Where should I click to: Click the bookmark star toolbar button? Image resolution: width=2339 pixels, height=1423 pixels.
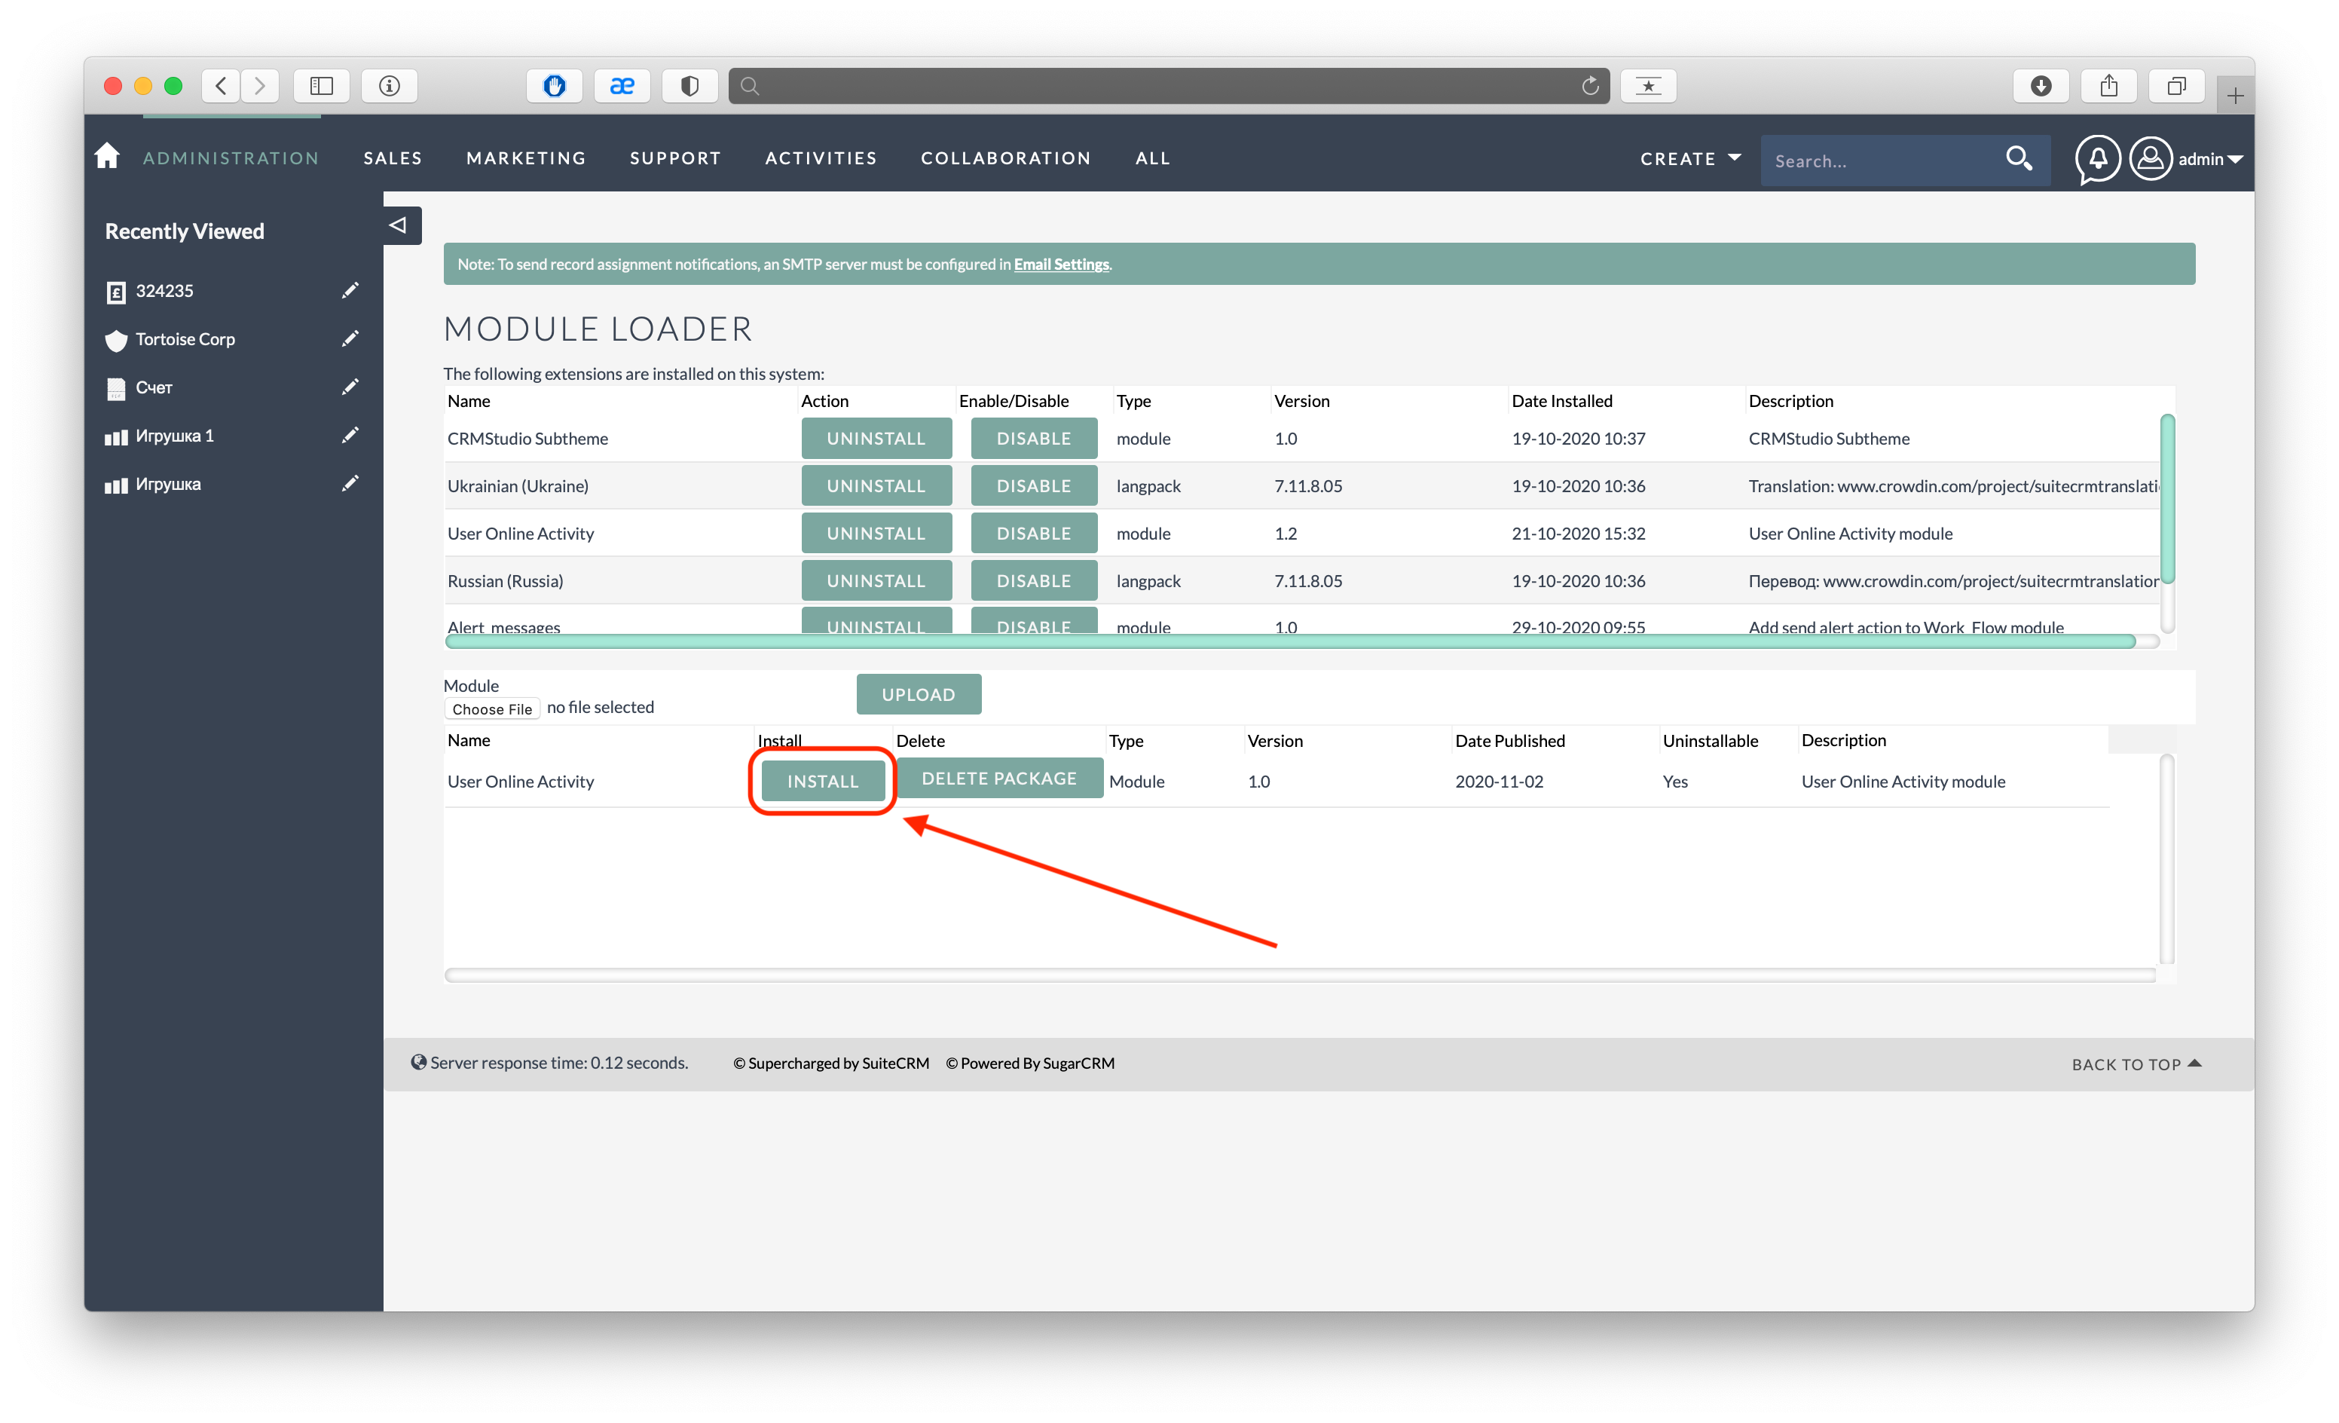[1649, 87]
